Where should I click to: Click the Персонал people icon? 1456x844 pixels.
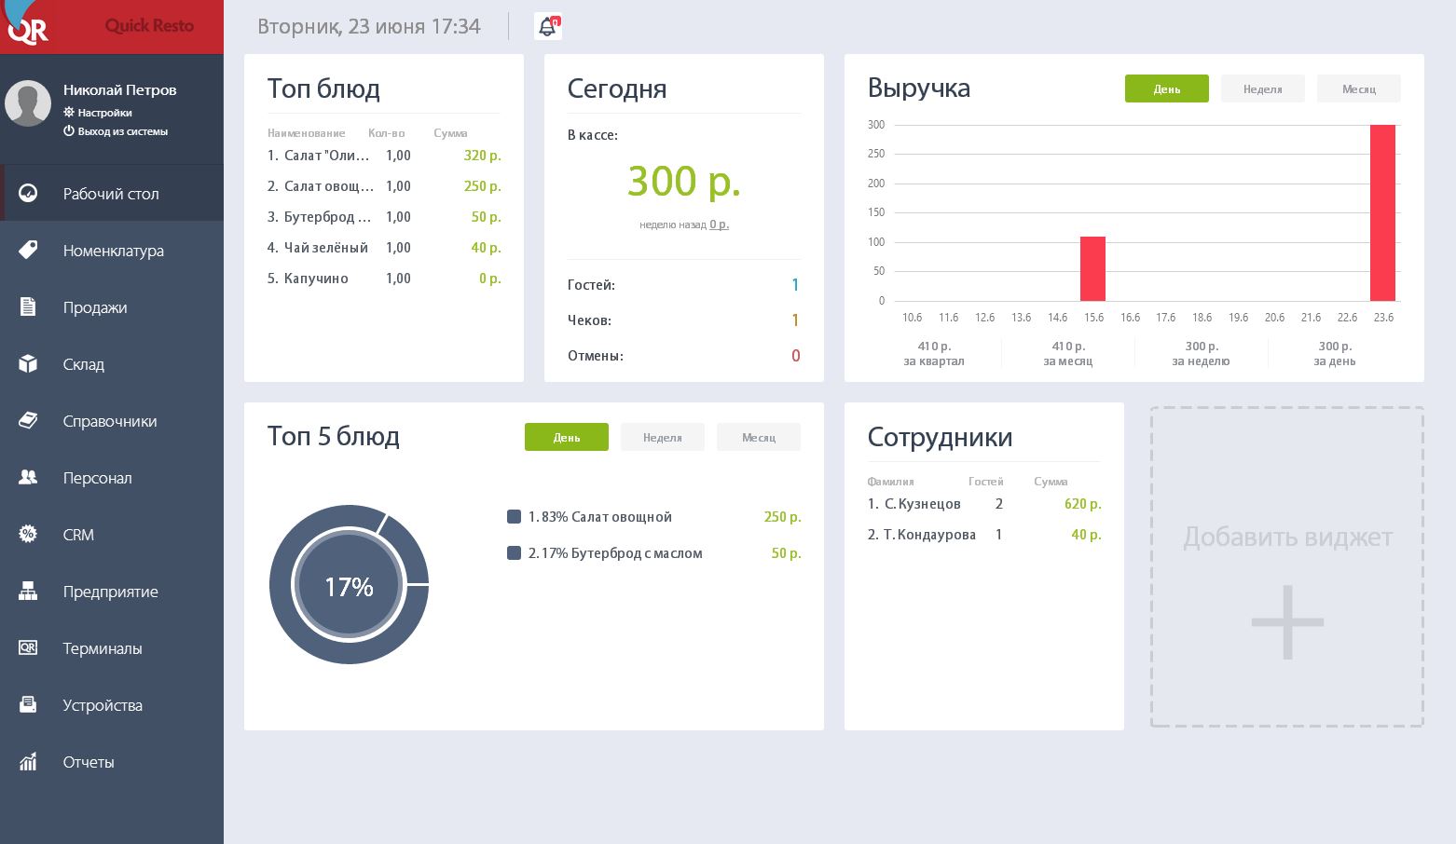28,477
